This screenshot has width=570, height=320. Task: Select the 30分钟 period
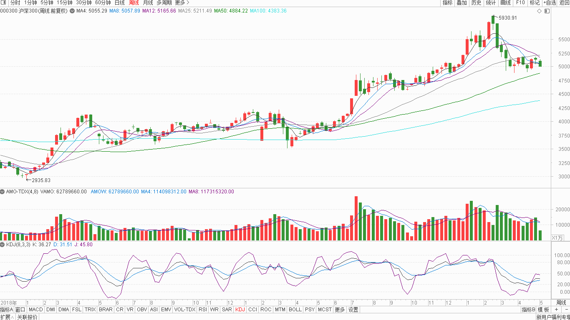(x=84, y=2)
